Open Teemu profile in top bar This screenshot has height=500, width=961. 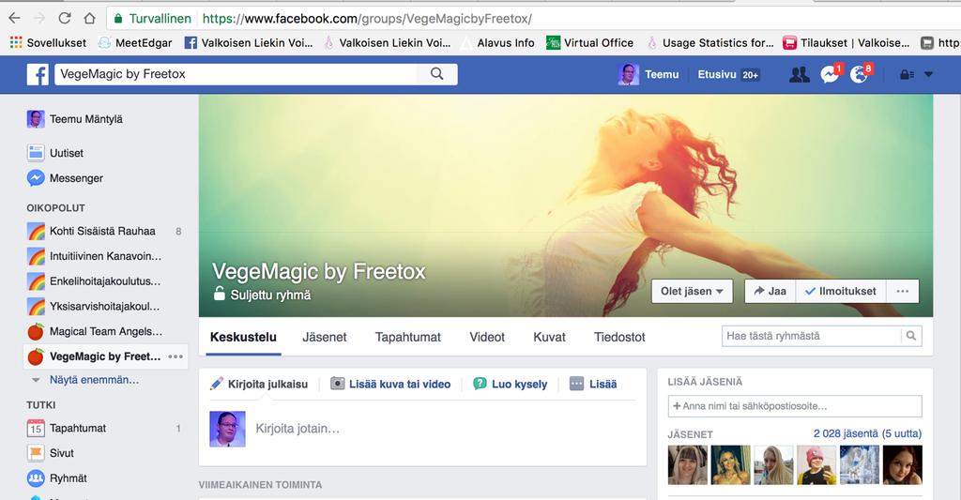(x=648, y=75)
